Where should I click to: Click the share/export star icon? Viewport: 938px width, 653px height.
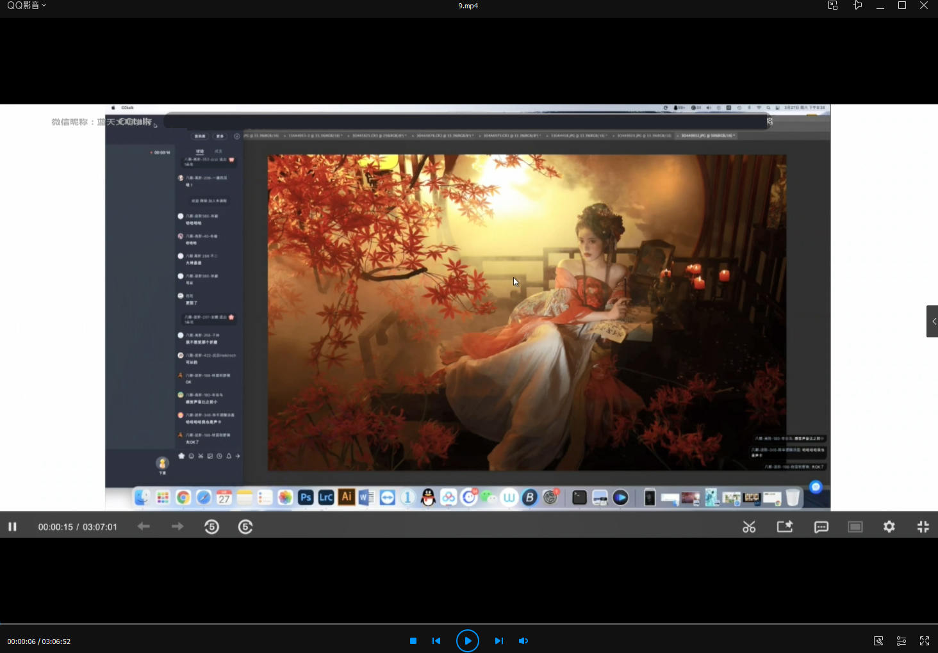tap(785, 527)
